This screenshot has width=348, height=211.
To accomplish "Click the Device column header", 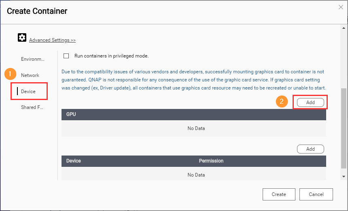I will (74, 161).
